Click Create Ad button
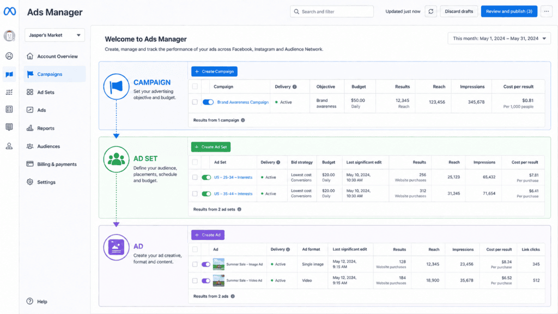The height and width of the screenshot is (314, 558). point(208,235)
